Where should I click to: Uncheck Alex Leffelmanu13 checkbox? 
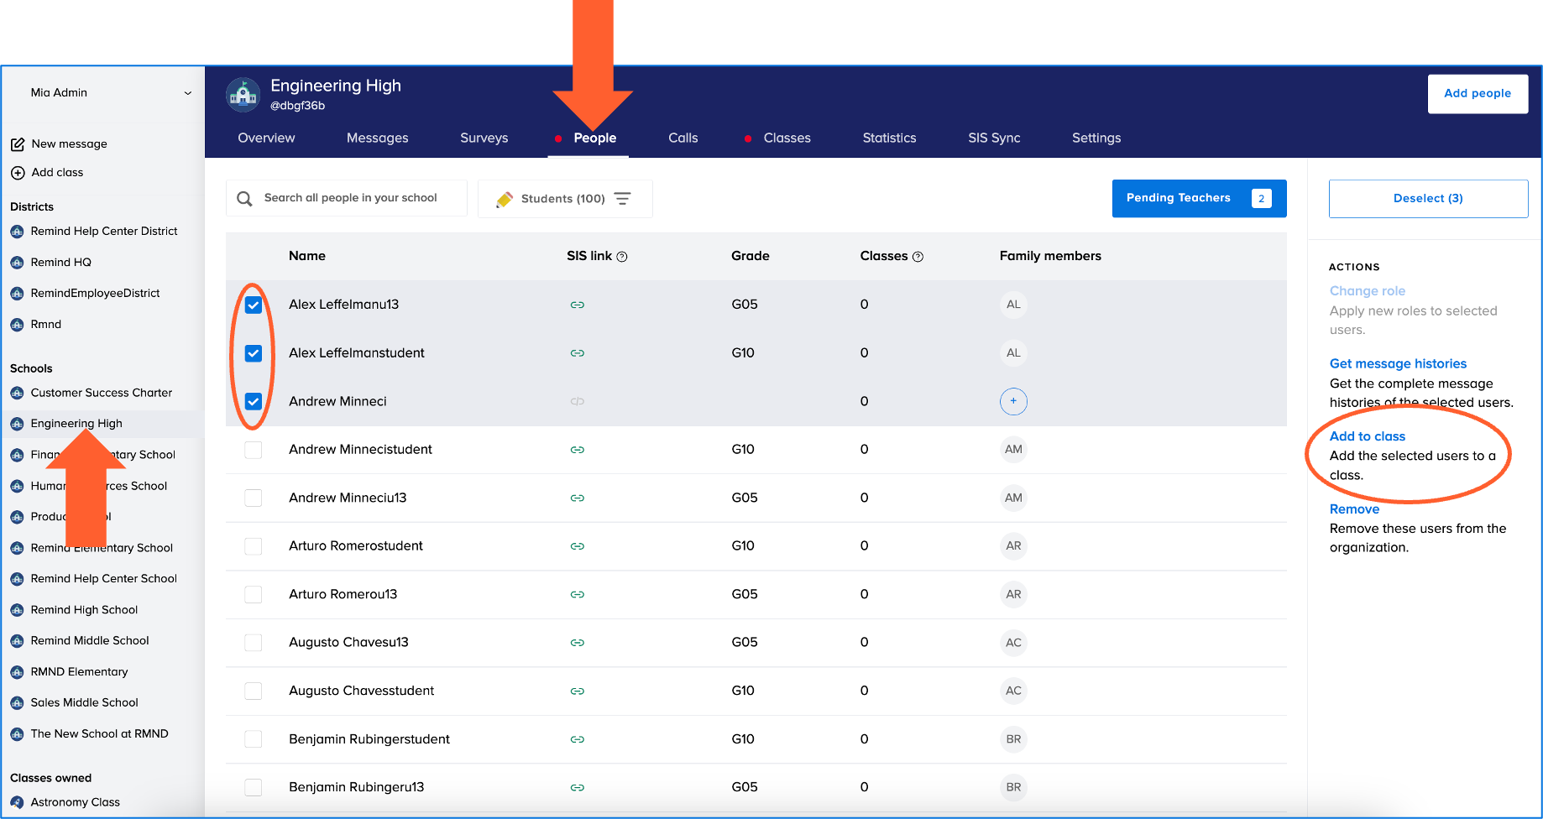(x=254, y=305)
